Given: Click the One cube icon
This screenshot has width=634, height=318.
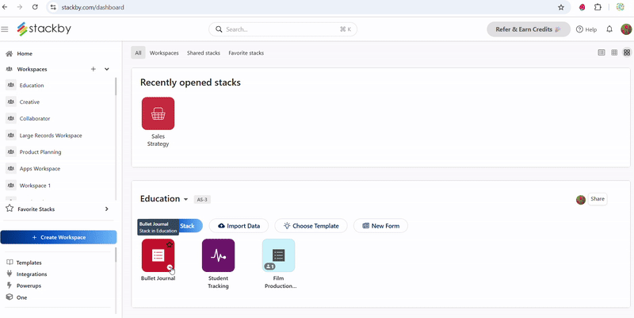Looking at the screenshot, I should pos(10,297).
